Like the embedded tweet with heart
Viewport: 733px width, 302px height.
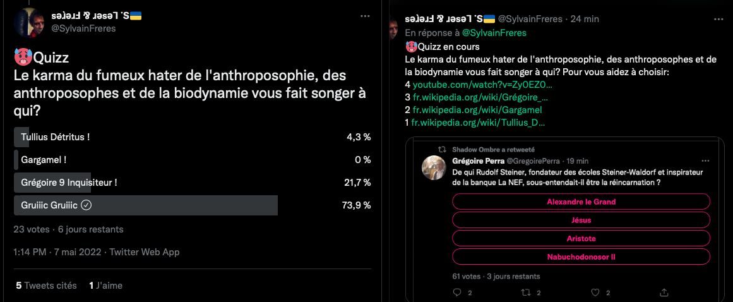coord(594,293)
